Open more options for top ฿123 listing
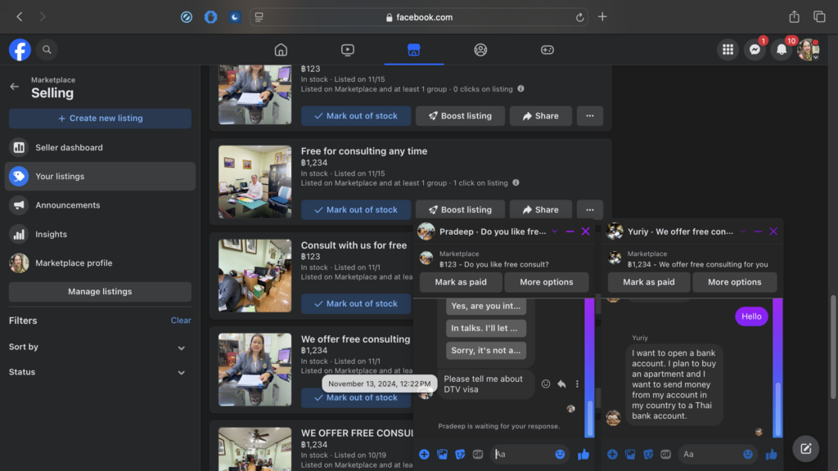This screenshot has width=838, height=471. 590,116
